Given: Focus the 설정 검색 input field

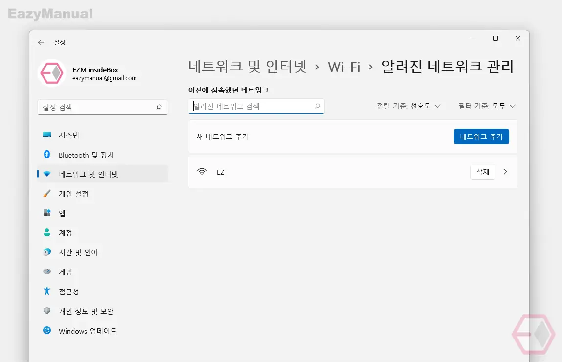Looking at the screenshot, I should click(x=103, y=107).
